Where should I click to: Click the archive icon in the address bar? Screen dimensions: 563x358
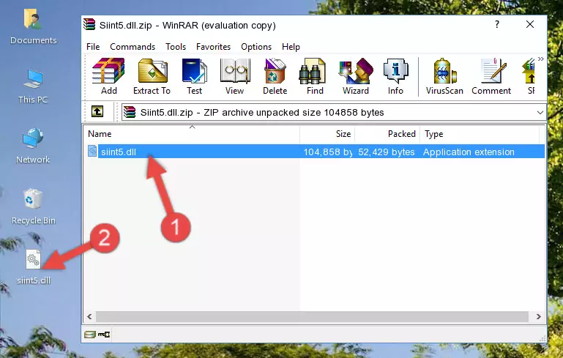tap(130, 113)
